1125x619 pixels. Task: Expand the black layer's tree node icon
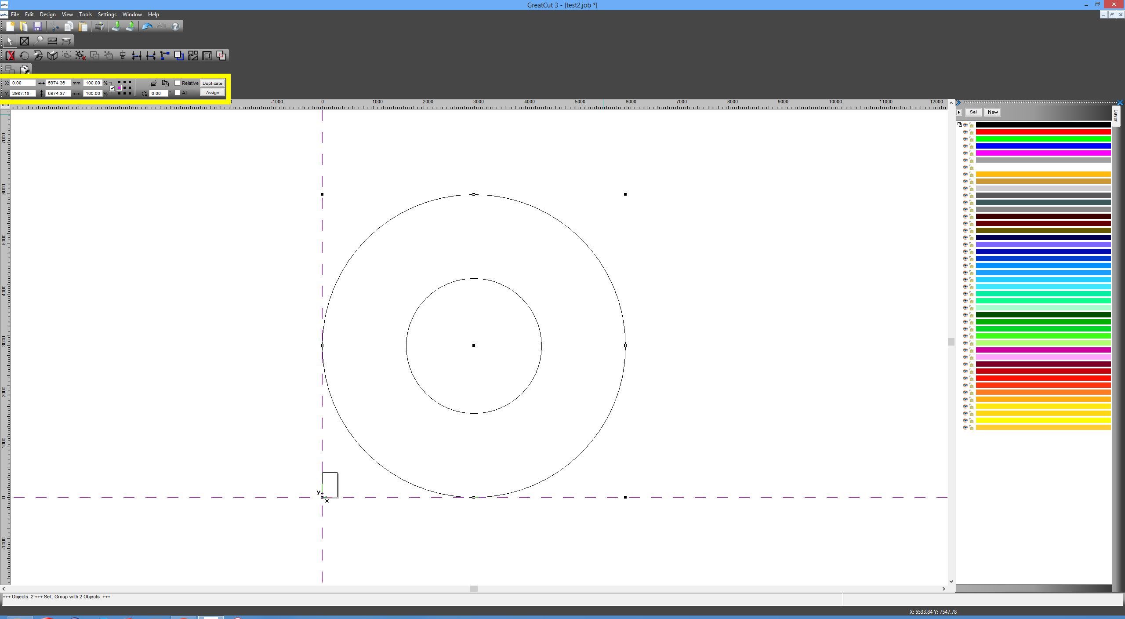[x=959, y=125]
